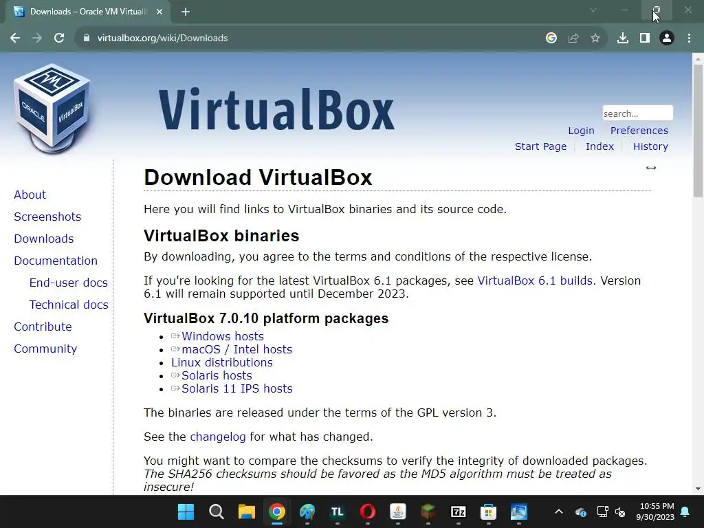Image resolution: width=704 pixels, height=528 pixels.
Task: Close the Downloads – Oracle VM VirtualBox tab
Action: click(159, 12)
